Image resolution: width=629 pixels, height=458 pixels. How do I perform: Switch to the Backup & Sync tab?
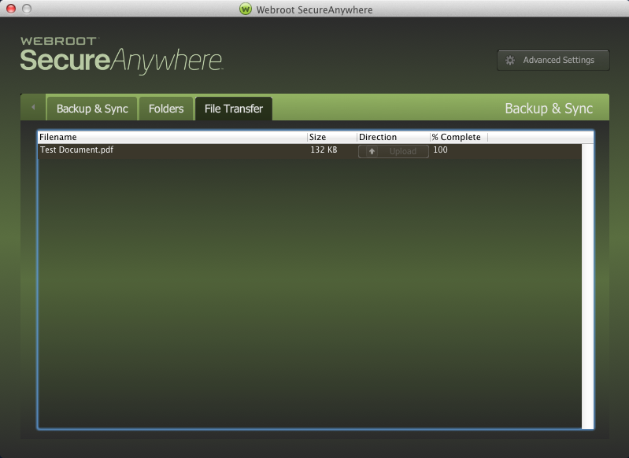[92, 109]
